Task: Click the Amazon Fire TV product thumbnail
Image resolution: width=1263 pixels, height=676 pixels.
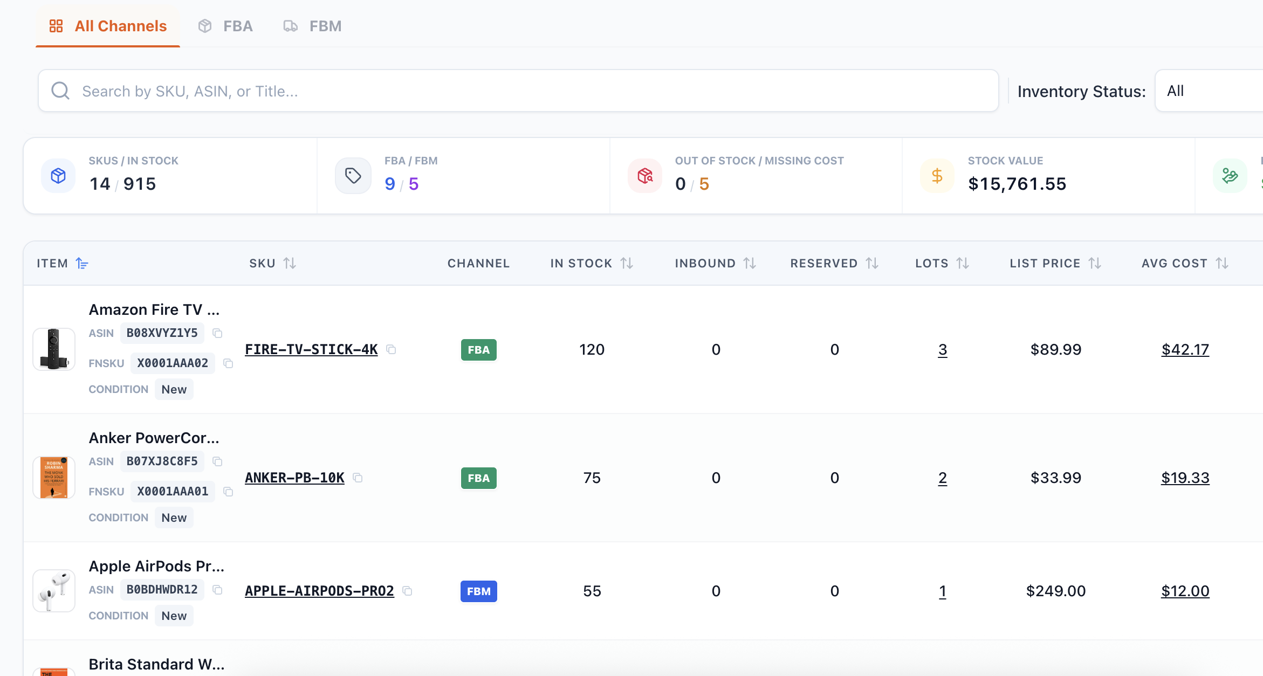Action: (x=54, y=349)
